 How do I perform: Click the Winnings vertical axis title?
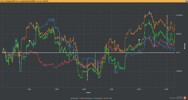185,46
